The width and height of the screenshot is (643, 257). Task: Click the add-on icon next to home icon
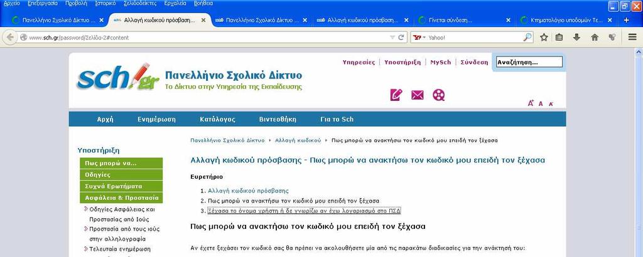[612, 37]
